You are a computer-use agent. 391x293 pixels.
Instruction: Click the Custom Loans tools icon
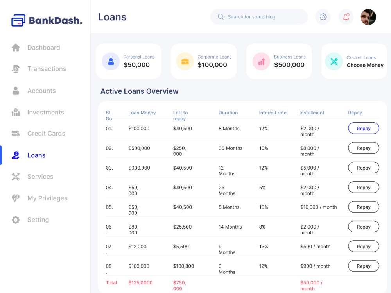click(x=334, y=61)
